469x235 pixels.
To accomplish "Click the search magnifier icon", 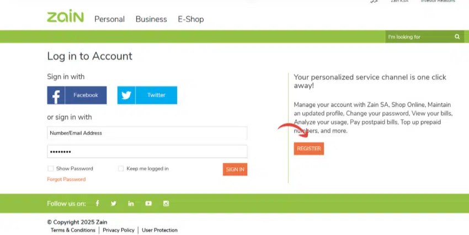I will (457, 37).
